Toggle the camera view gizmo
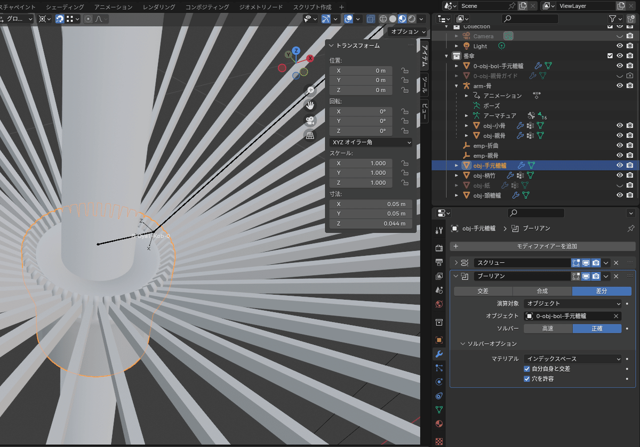 (310, 120)
